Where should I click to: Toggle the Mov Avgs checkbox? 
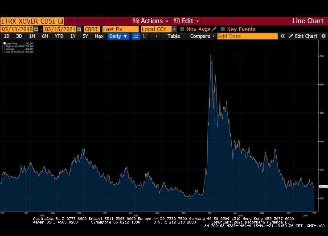tap(182, 29)
